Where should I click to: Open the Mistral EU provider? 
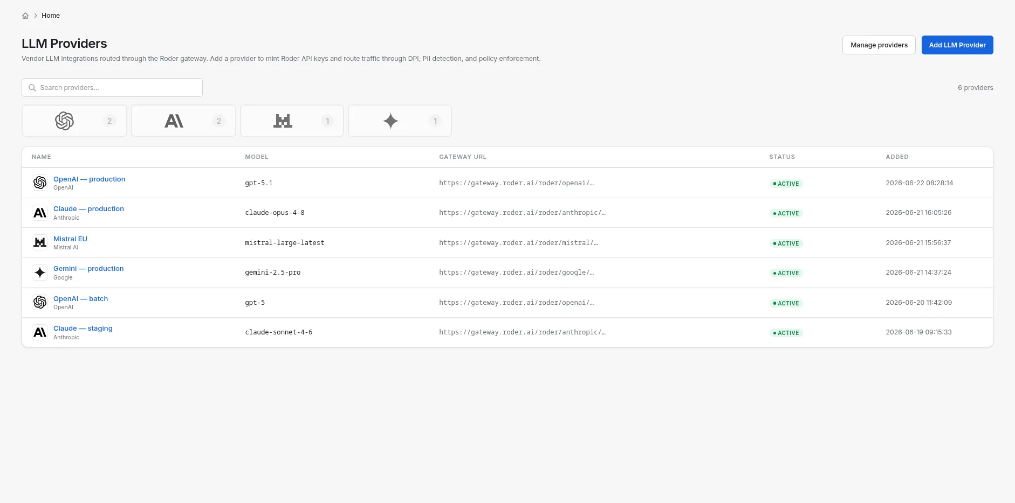[x=70, y=239]
